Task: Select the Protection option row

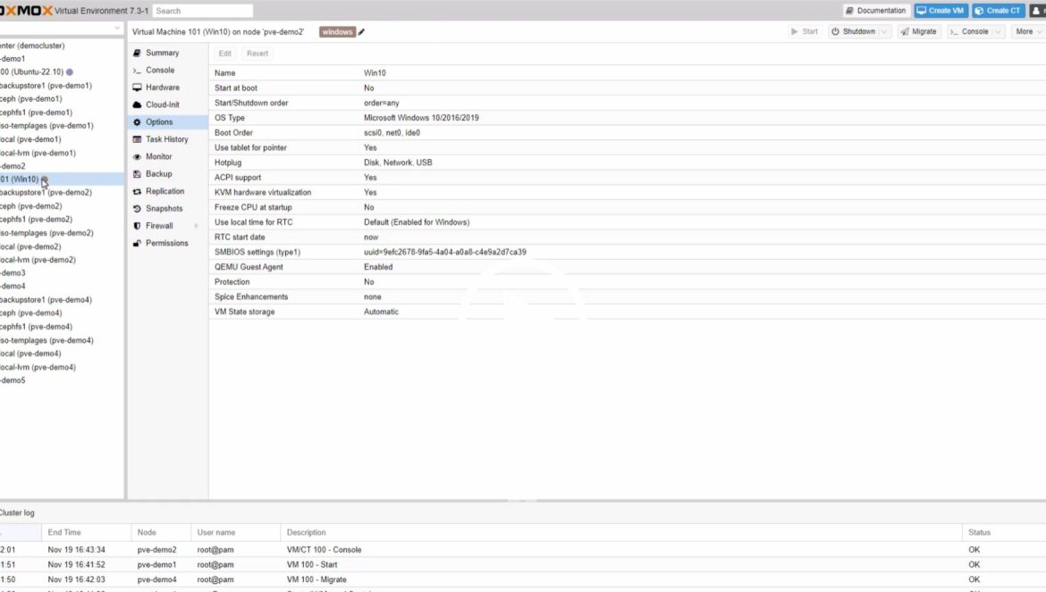Action: pos(627,281)
